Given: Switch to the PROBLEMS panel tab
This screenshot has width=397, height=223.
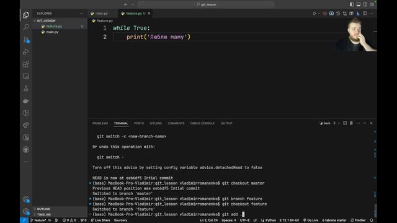Looking at the screenshot, I should 100,123.
